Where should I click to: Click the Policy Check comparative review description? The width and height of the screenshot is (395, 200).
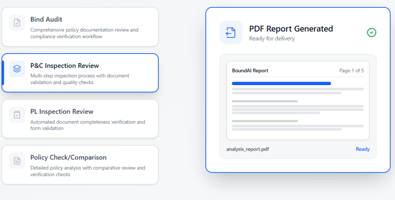pos(88,171)
